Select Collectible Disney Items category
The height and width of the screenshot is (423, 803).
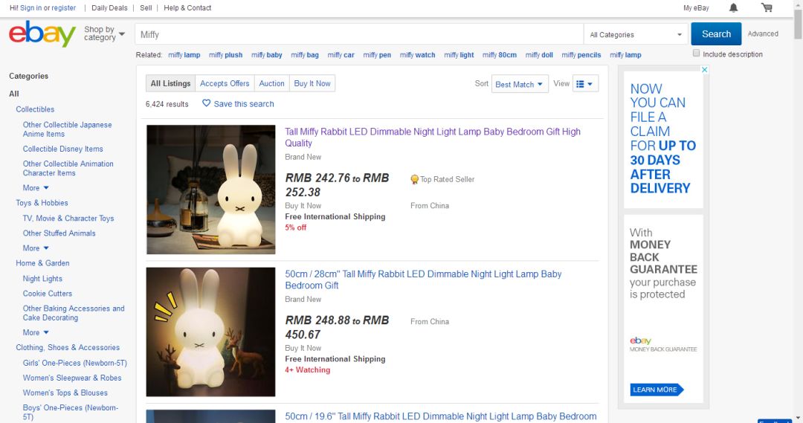point(62,149)
